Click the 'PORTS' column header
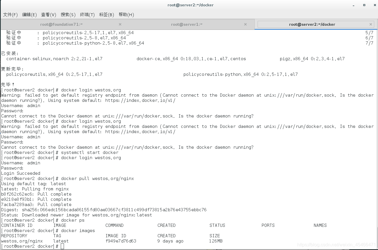Image resolution: width=378 pixels, height=250 pixels. (x=268, y=225)
